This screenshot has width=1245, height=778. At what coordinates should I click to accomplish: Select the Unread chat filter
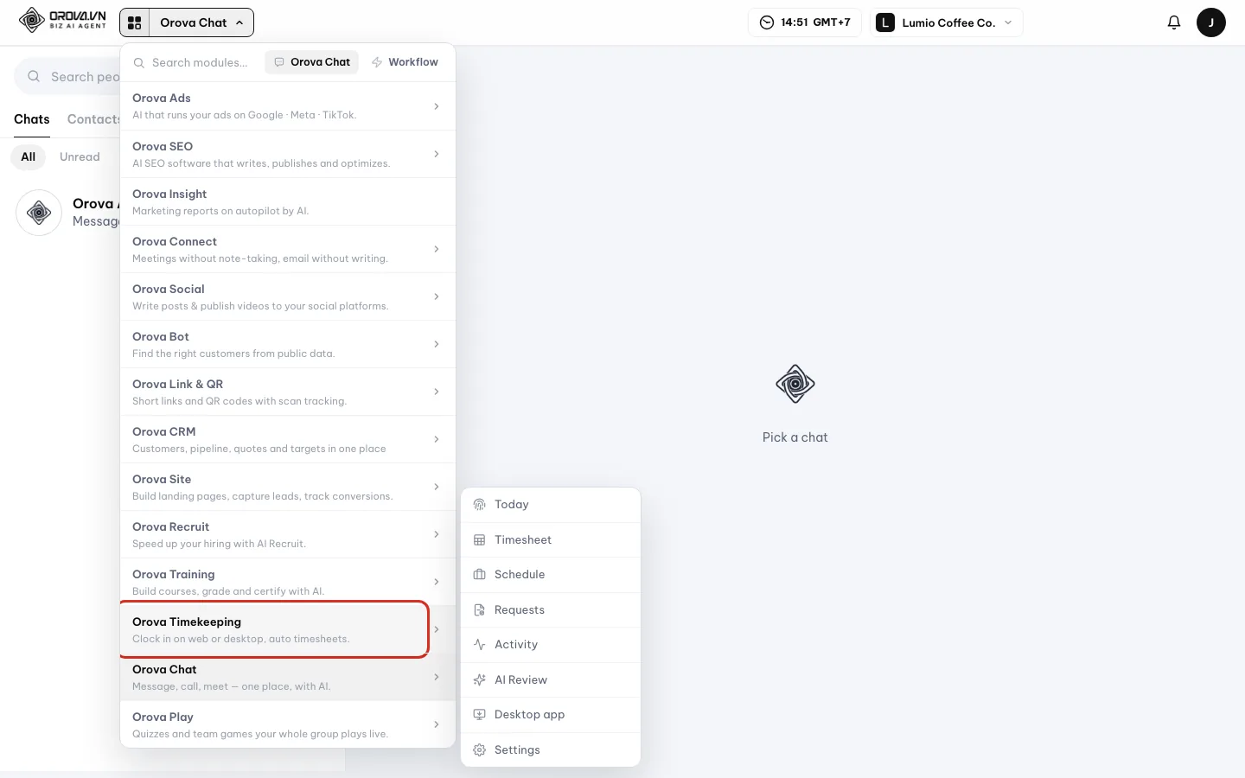[80, 157]
